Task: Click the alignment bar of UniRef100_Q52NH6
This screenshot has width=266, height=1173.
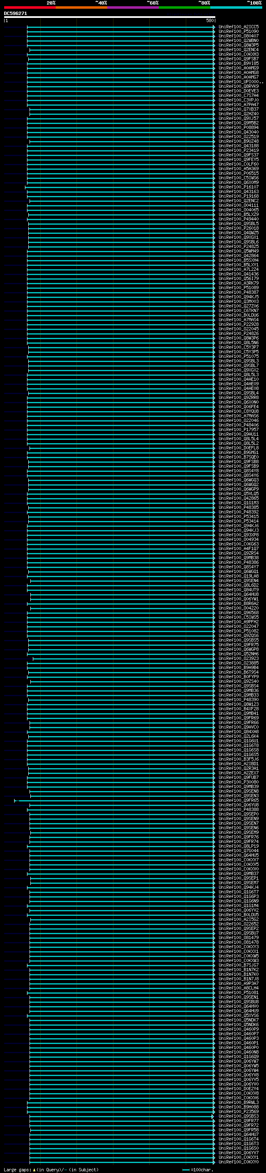Action: (x=121, y=654)
